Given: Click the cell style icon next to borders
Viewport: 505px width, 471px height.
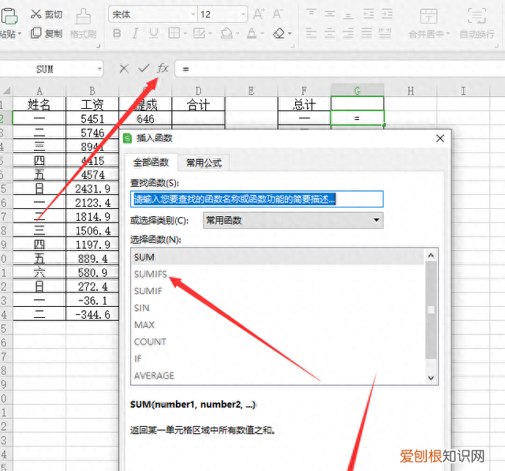Looking at the screenshot, I should pos(200,33).
